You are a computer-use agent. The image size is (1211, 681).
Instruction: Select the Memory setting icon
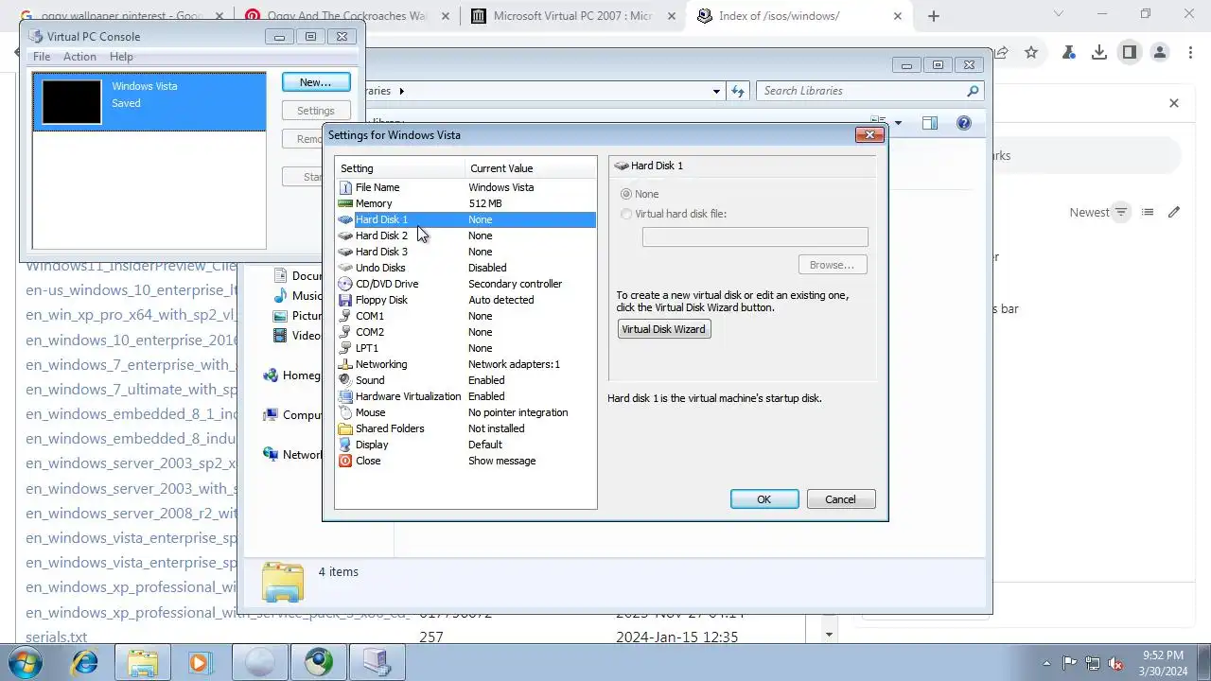[x=345, y=203]
